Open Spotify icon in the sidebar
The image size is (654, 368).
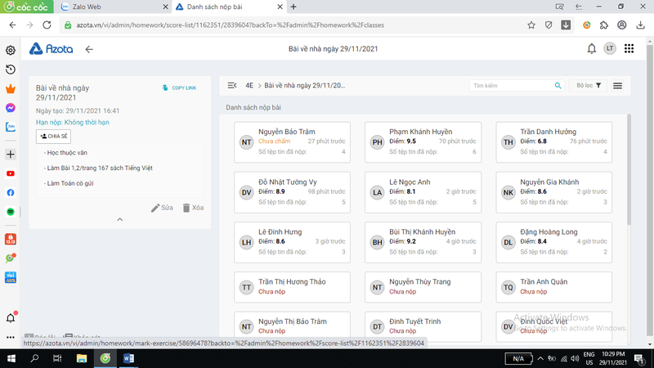(x=11, y=212)
